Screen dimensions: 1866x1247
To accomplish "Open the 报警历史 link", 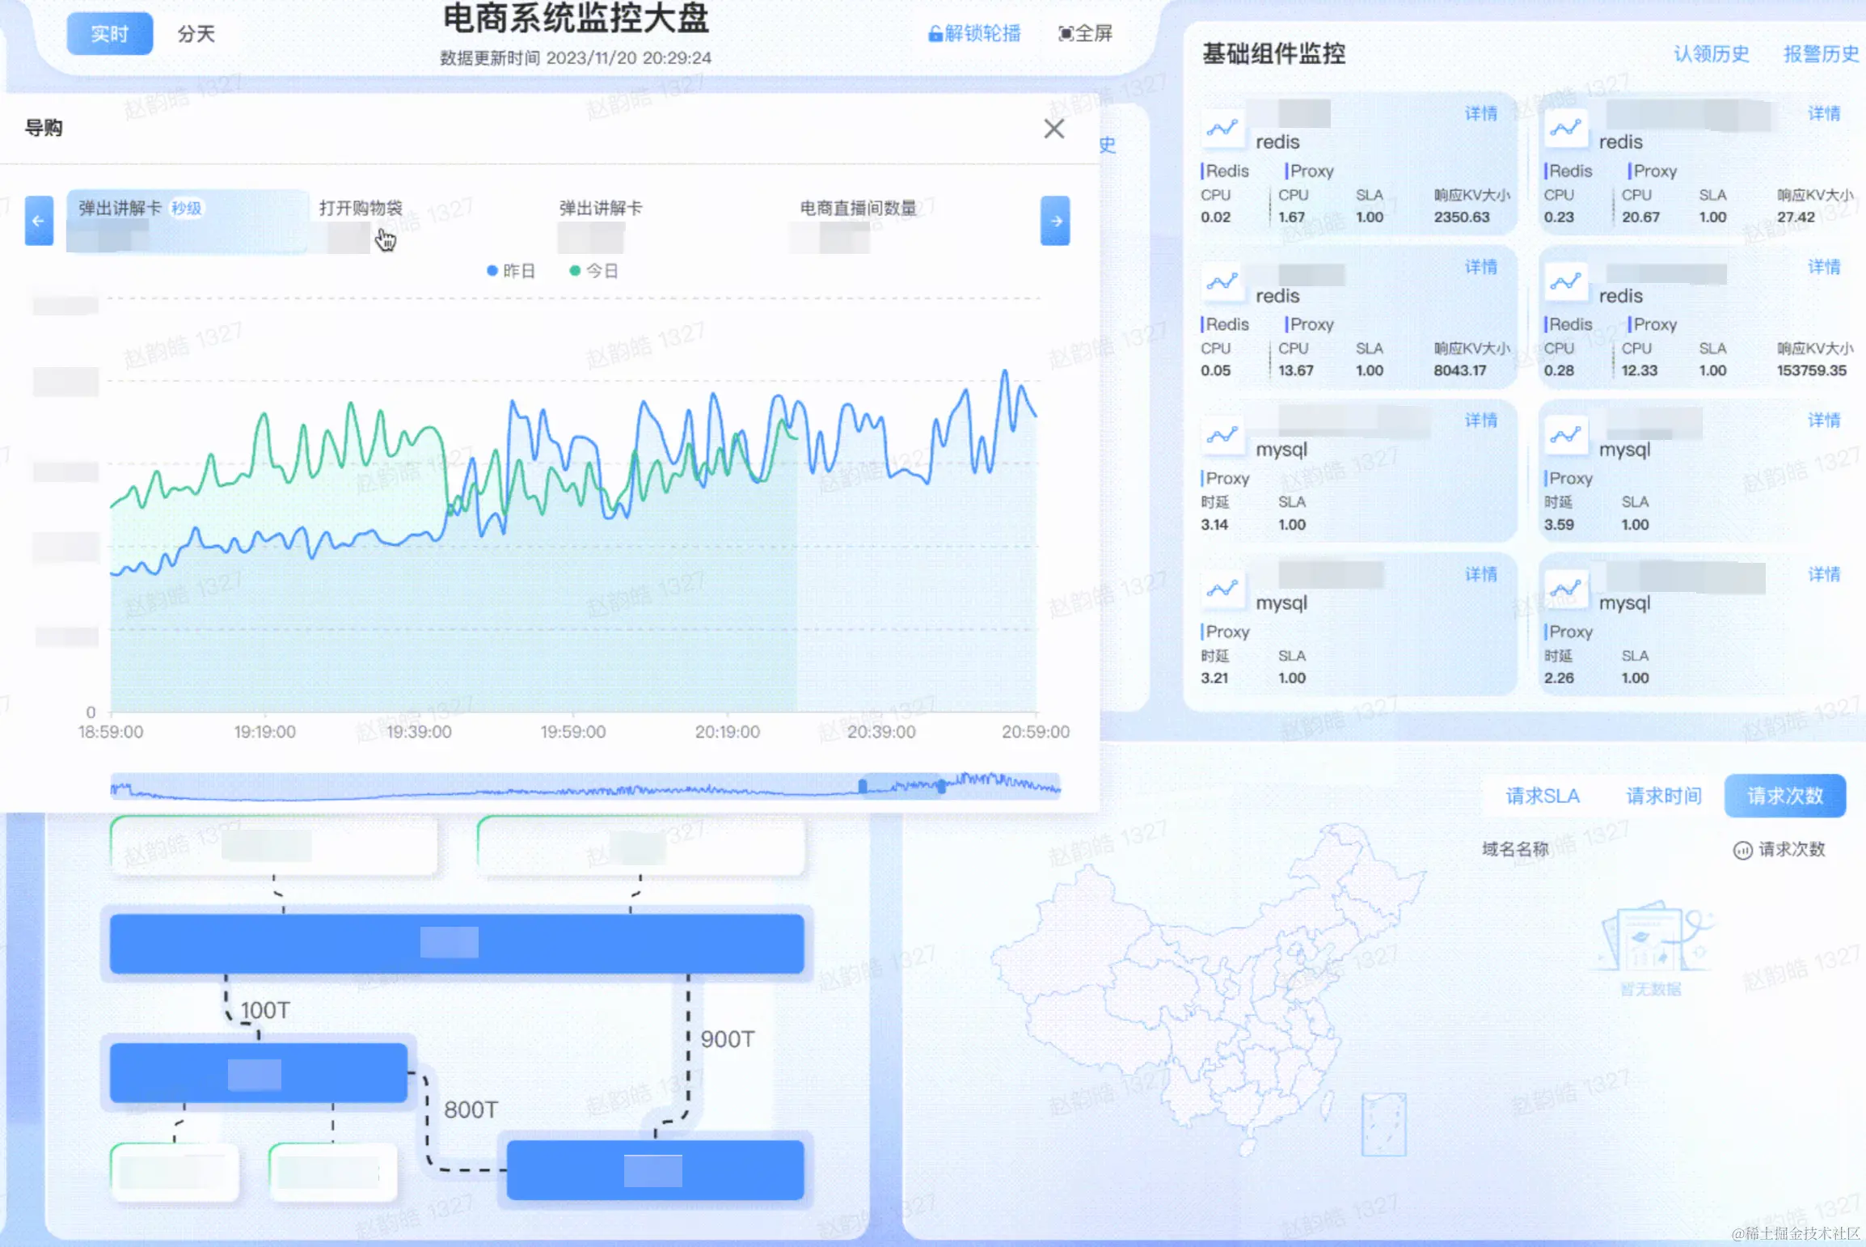I will 1821,54.
